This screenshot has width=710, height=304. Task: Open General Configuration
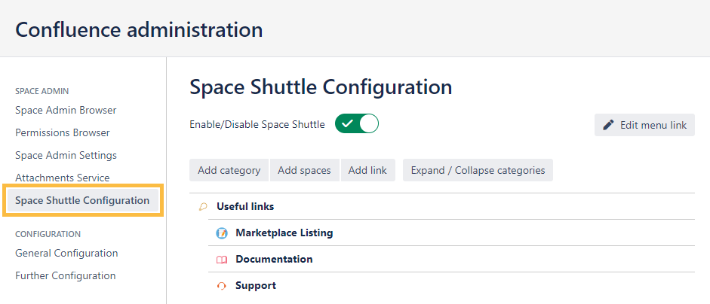[66, 253]
